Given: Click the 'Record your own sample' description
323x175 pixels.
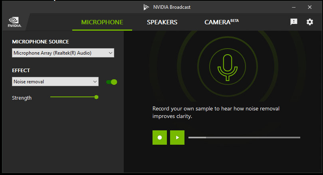Looking at the screenshot, I should point(216,112).
